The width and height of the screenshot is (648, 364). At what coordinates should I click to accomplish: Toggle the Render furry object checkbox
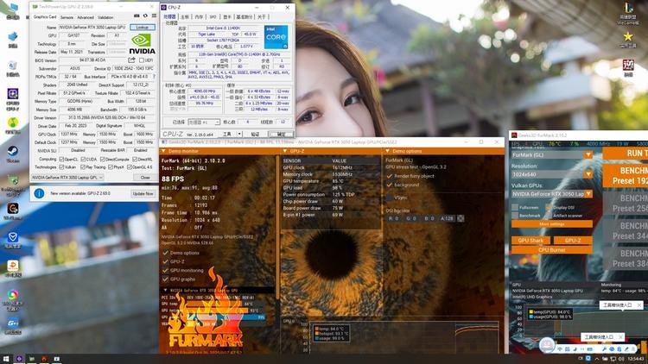(388, 176)
